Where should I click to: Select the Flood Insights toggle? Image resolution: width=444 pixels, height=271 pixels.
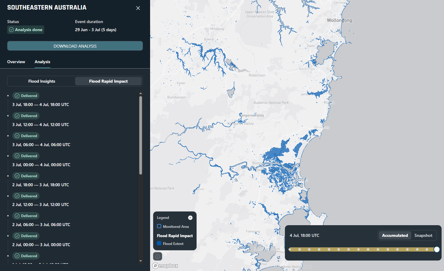[x=42, y=81]
